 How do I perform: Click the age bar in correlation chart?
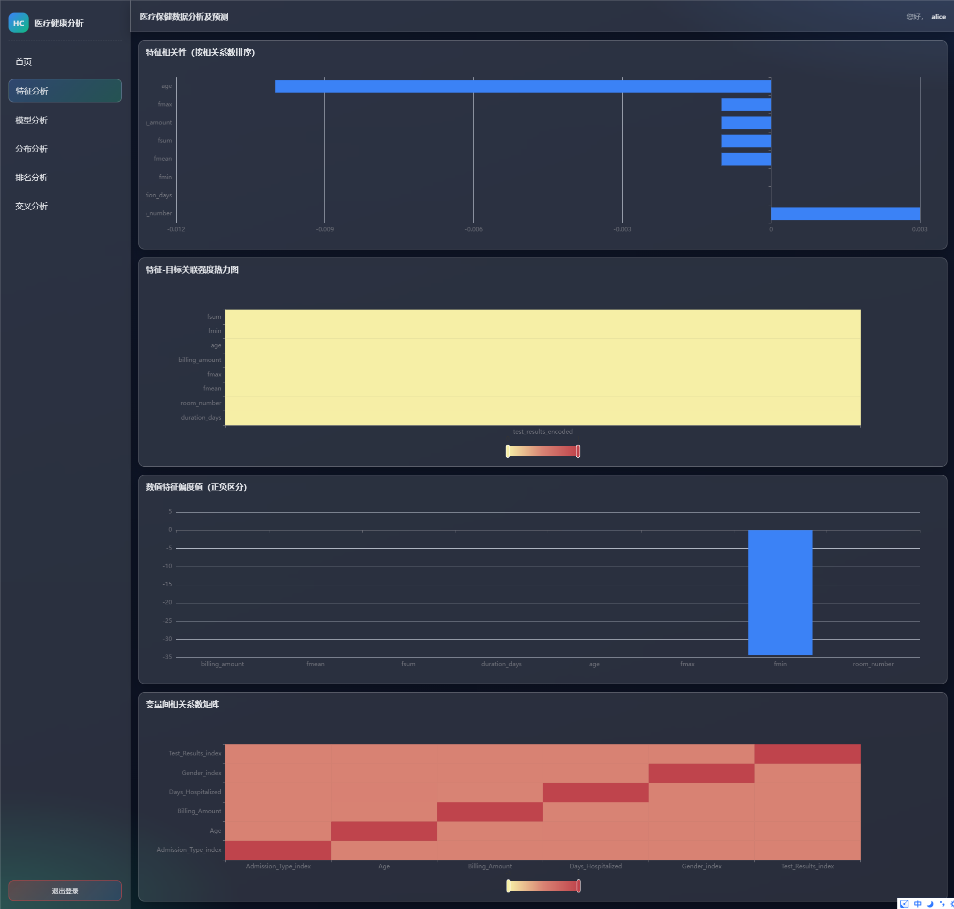(523, 86)
